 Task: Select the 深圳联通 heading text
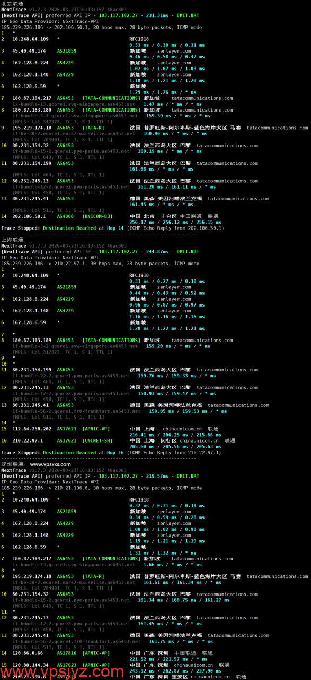12,464
